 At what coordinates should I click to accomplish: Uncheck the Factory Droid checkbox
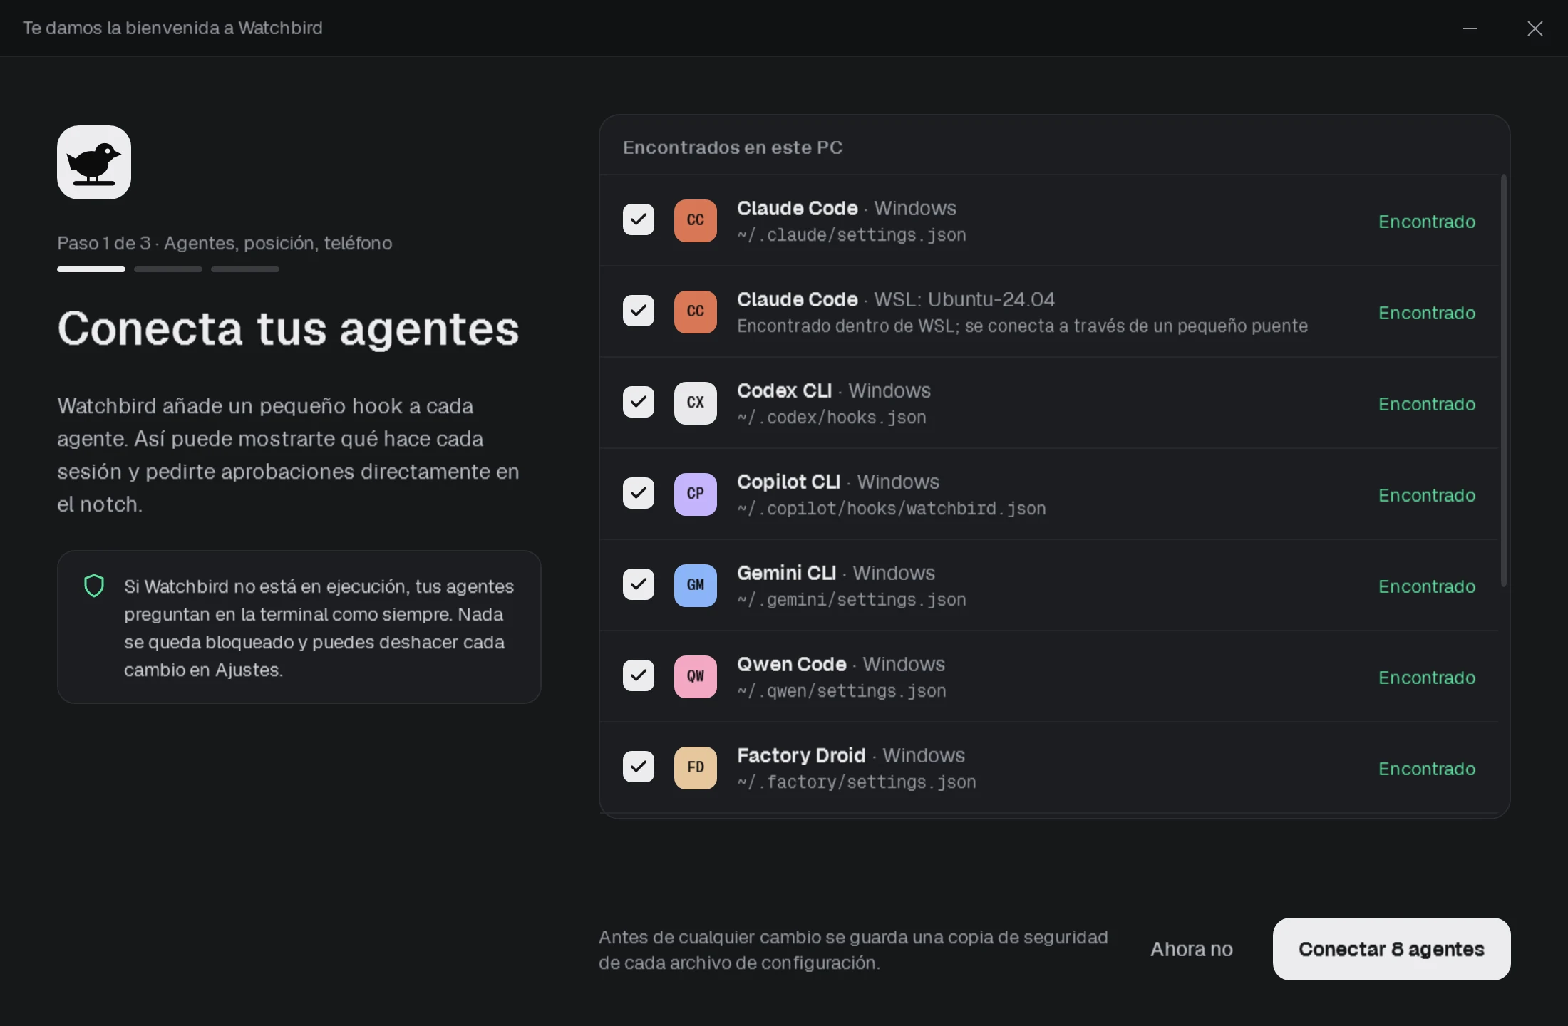point(639,767)
